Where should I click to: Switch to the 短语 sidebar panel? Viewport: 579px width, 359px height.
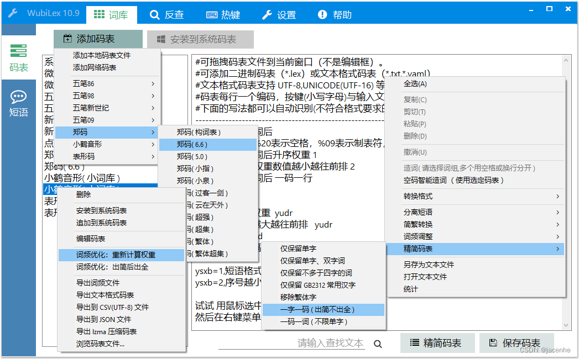pos(19,102)
